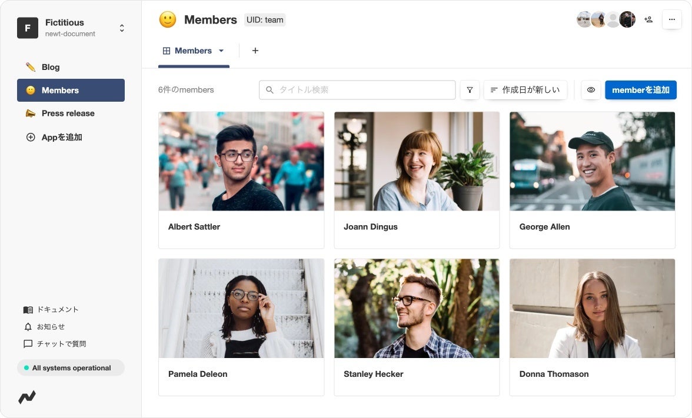Click the Newt logo in the sidebar
This screenshot has height=418, width=692.
pyautogui.click(x=27, y=397)
